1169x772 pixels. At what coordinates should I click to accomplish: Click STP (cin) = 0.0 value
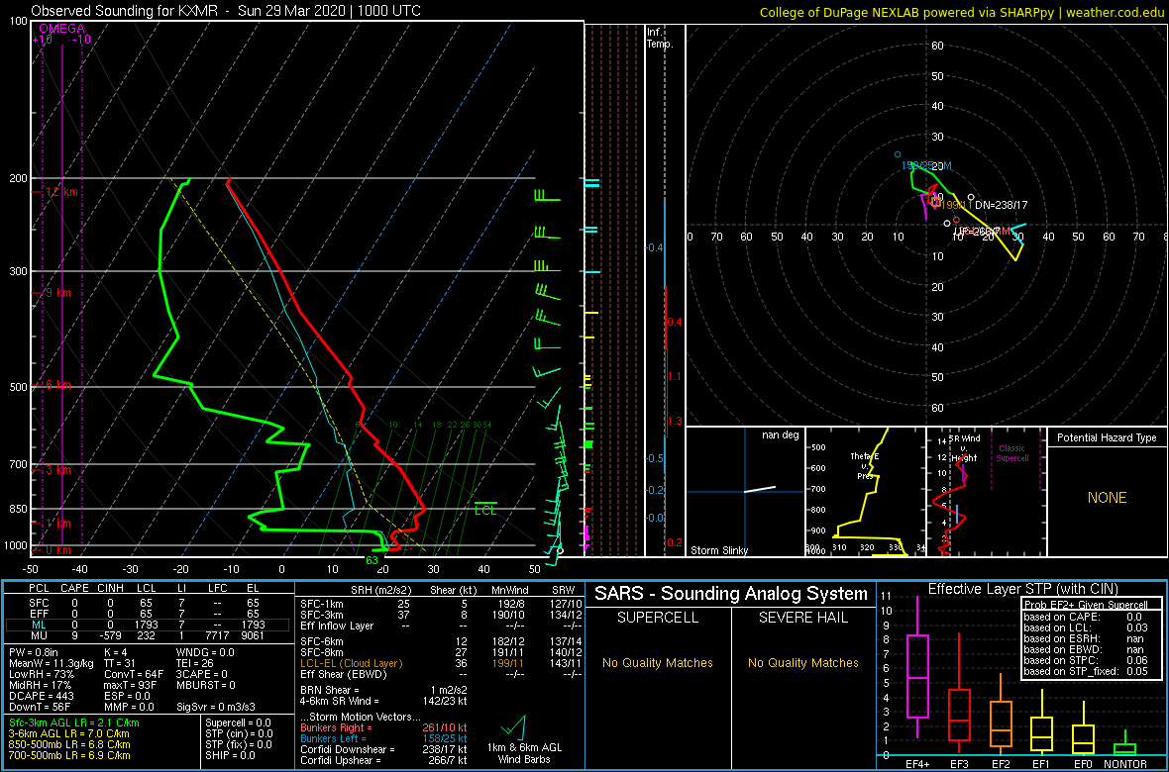pyautogui.click(x=240, y=734)
